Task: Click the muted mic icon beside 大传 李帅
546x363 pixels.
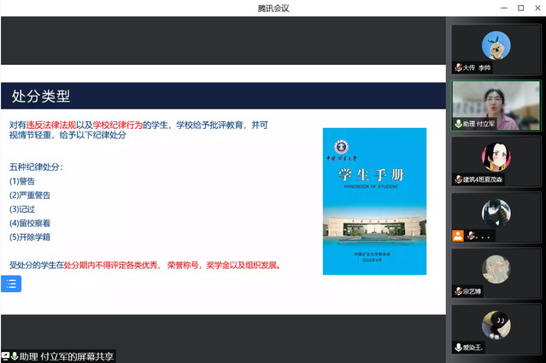Action: click(459, 67)
